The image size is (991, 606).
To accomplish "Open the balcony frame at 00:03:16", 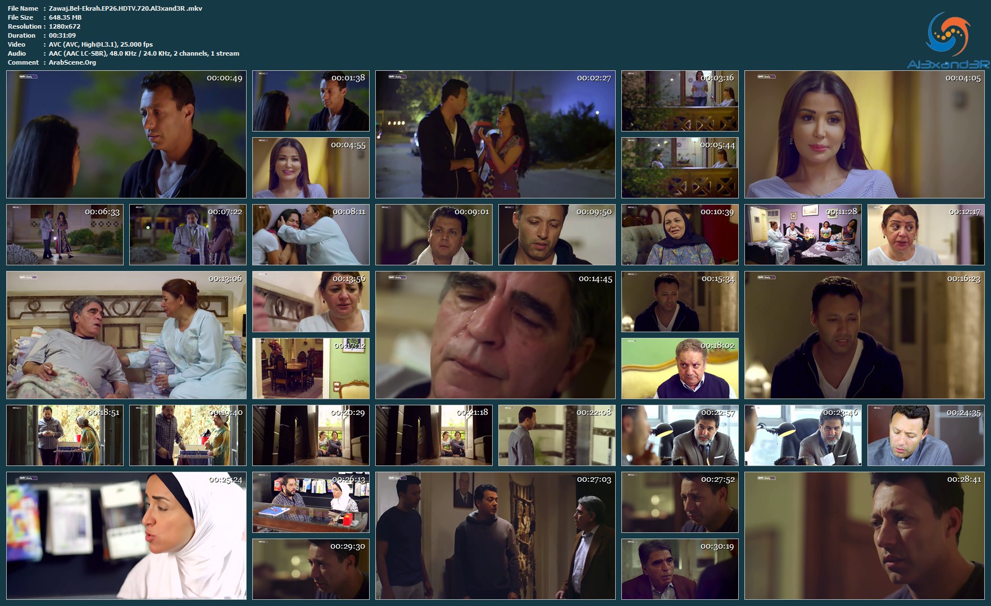I will coord(680,101).
